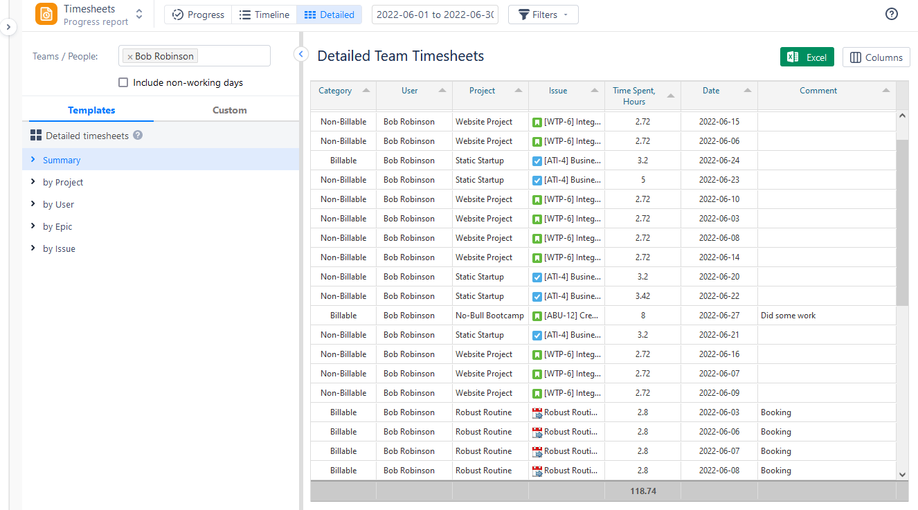Remove Bob Robinson from people filter
918x510 pixels.
[130, 57]
